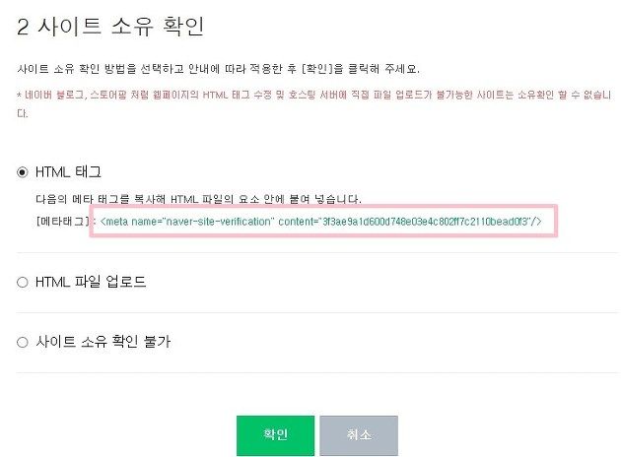Click the [메타태그] label
Viewport: 621px width, 457px height.
tap(62, 222)
